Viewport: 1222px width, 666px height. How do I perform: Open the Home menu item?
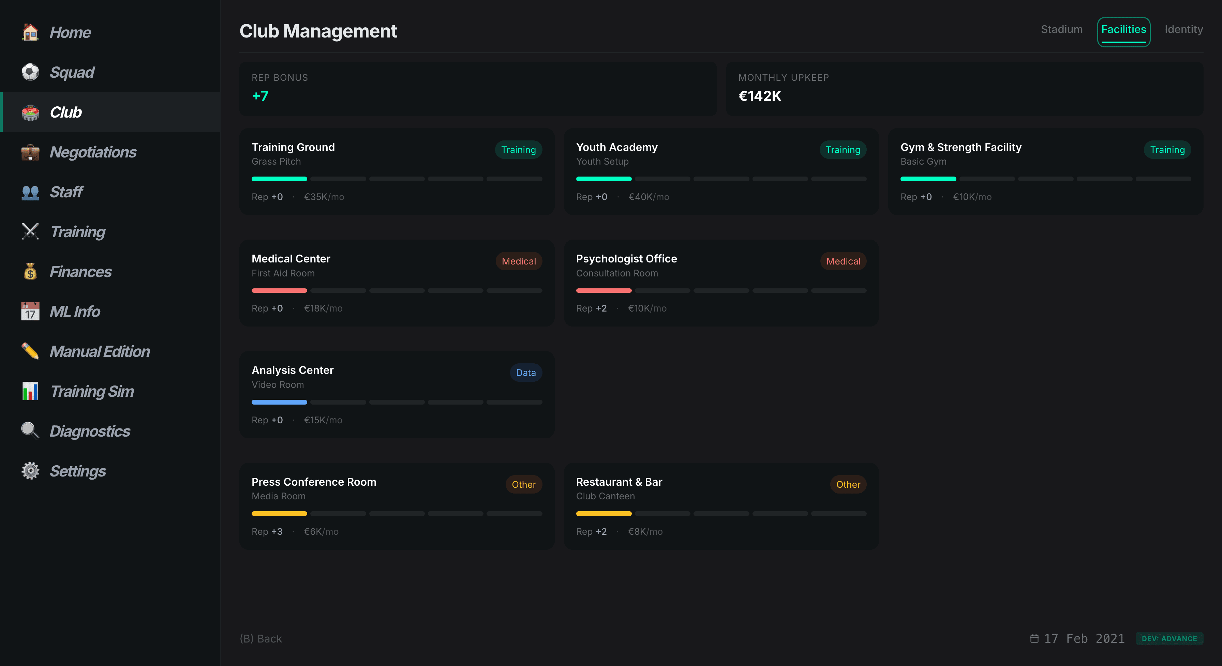[x=110, y=32]
